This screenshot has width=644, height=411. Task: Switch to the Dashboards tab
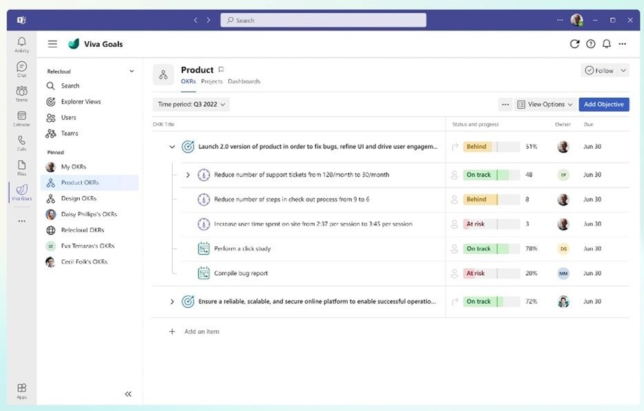coord(244,81)
